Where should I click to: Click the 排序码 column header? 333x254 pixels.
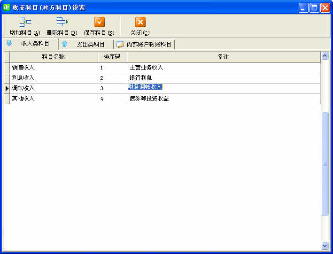(x=112, y=57)
